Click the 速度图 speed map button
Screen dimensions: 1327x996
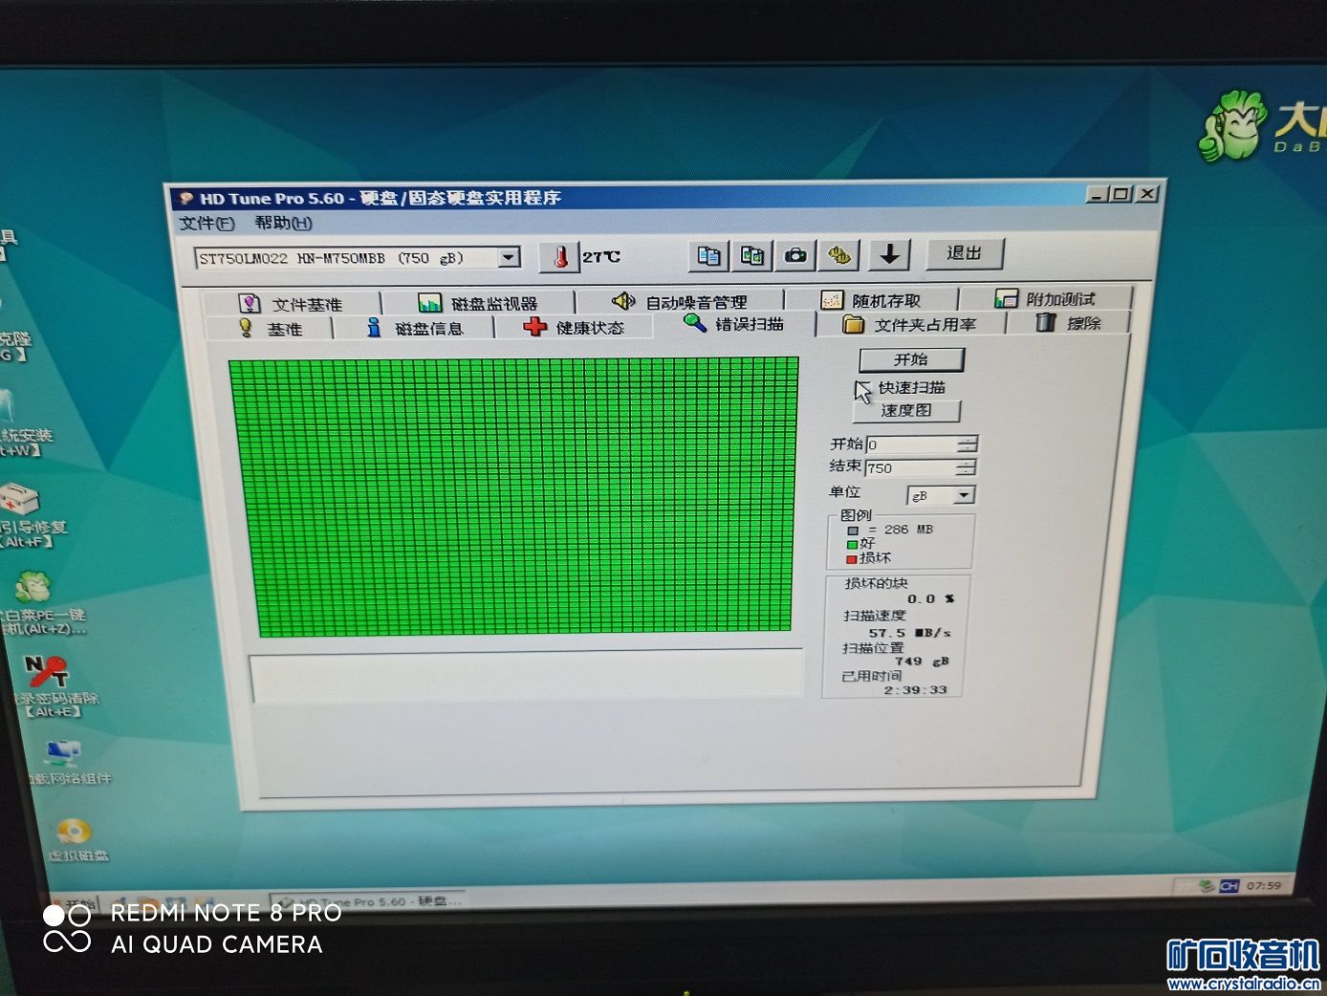coord(905,411)
